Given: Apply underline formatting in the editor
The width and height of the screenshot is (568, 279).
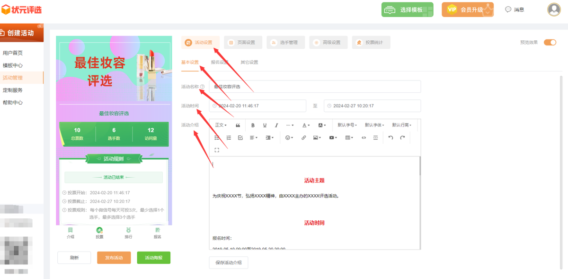Looking at the screenshot, I should pyautogui.click(x=265, y=126).
